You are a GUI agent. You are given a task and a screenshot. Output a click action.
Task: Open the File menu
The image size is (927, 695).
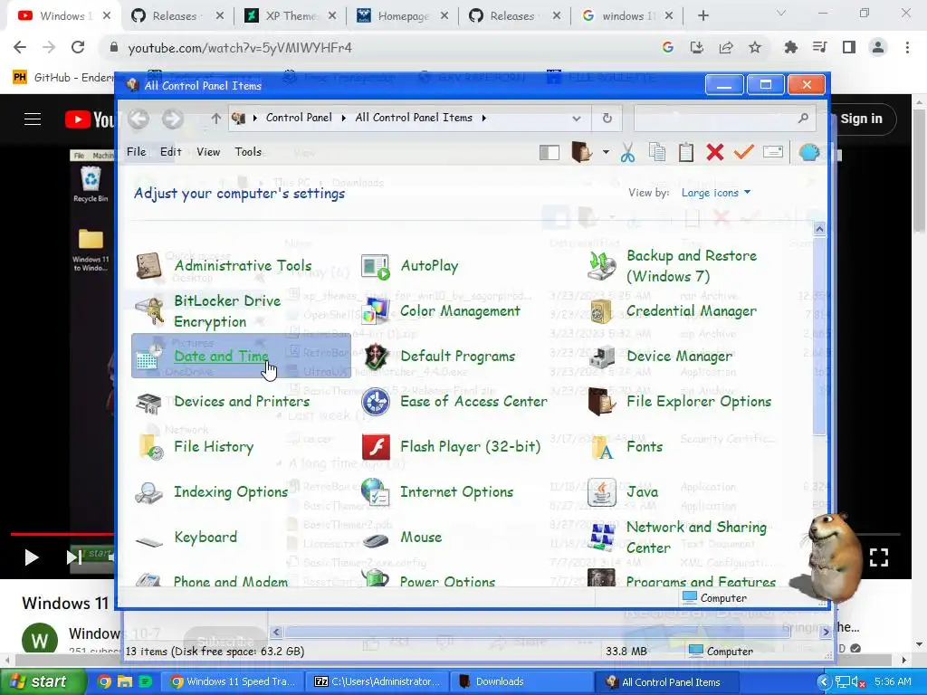click(x=136, y=152)
